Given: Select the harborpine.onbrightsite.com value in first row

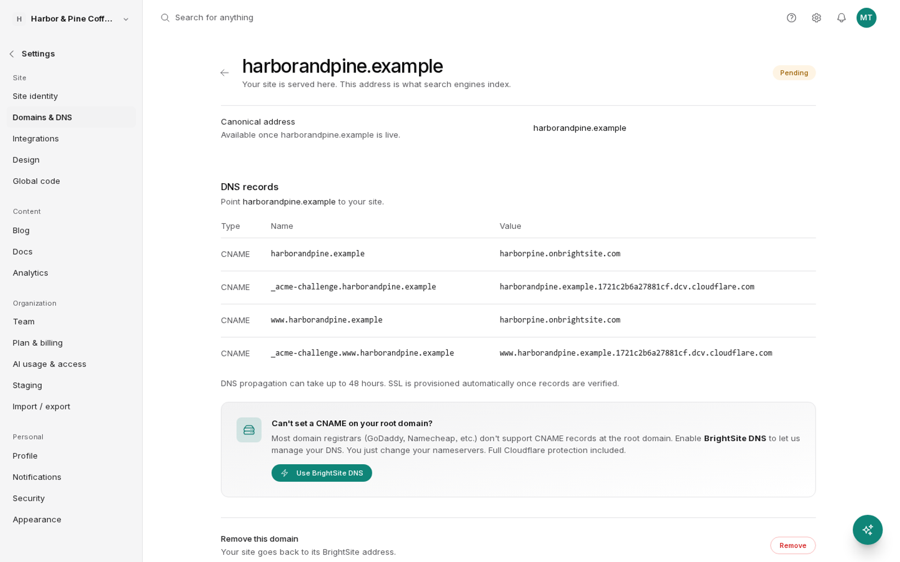Looking at the screenshot, I should pyautogui.click(x=560, y=254).
